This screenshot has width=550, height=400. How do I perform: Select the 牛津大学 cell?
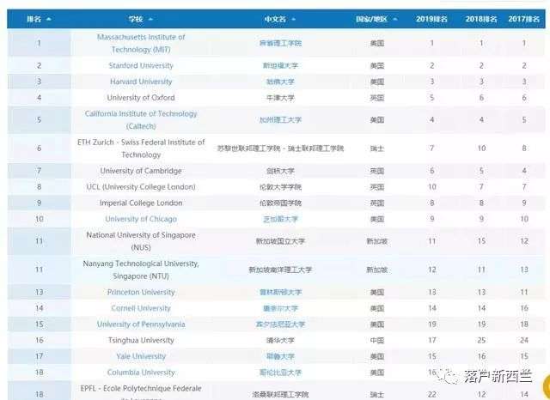click(x=280, y=98)
